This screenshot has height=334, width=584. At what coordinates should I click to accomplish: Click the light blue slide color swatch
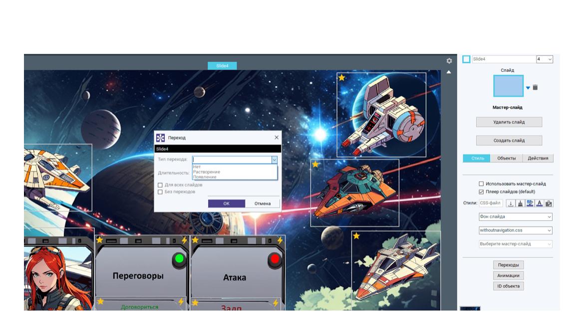tap(508, 86)
